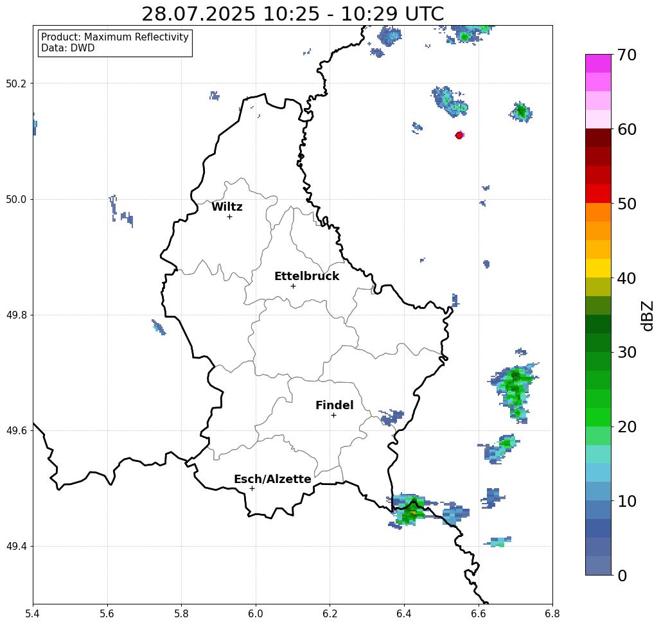This screenshot has height=625, width=661.
Task: Click the 6.4 longitude tick label
Action: coord(404,613)
